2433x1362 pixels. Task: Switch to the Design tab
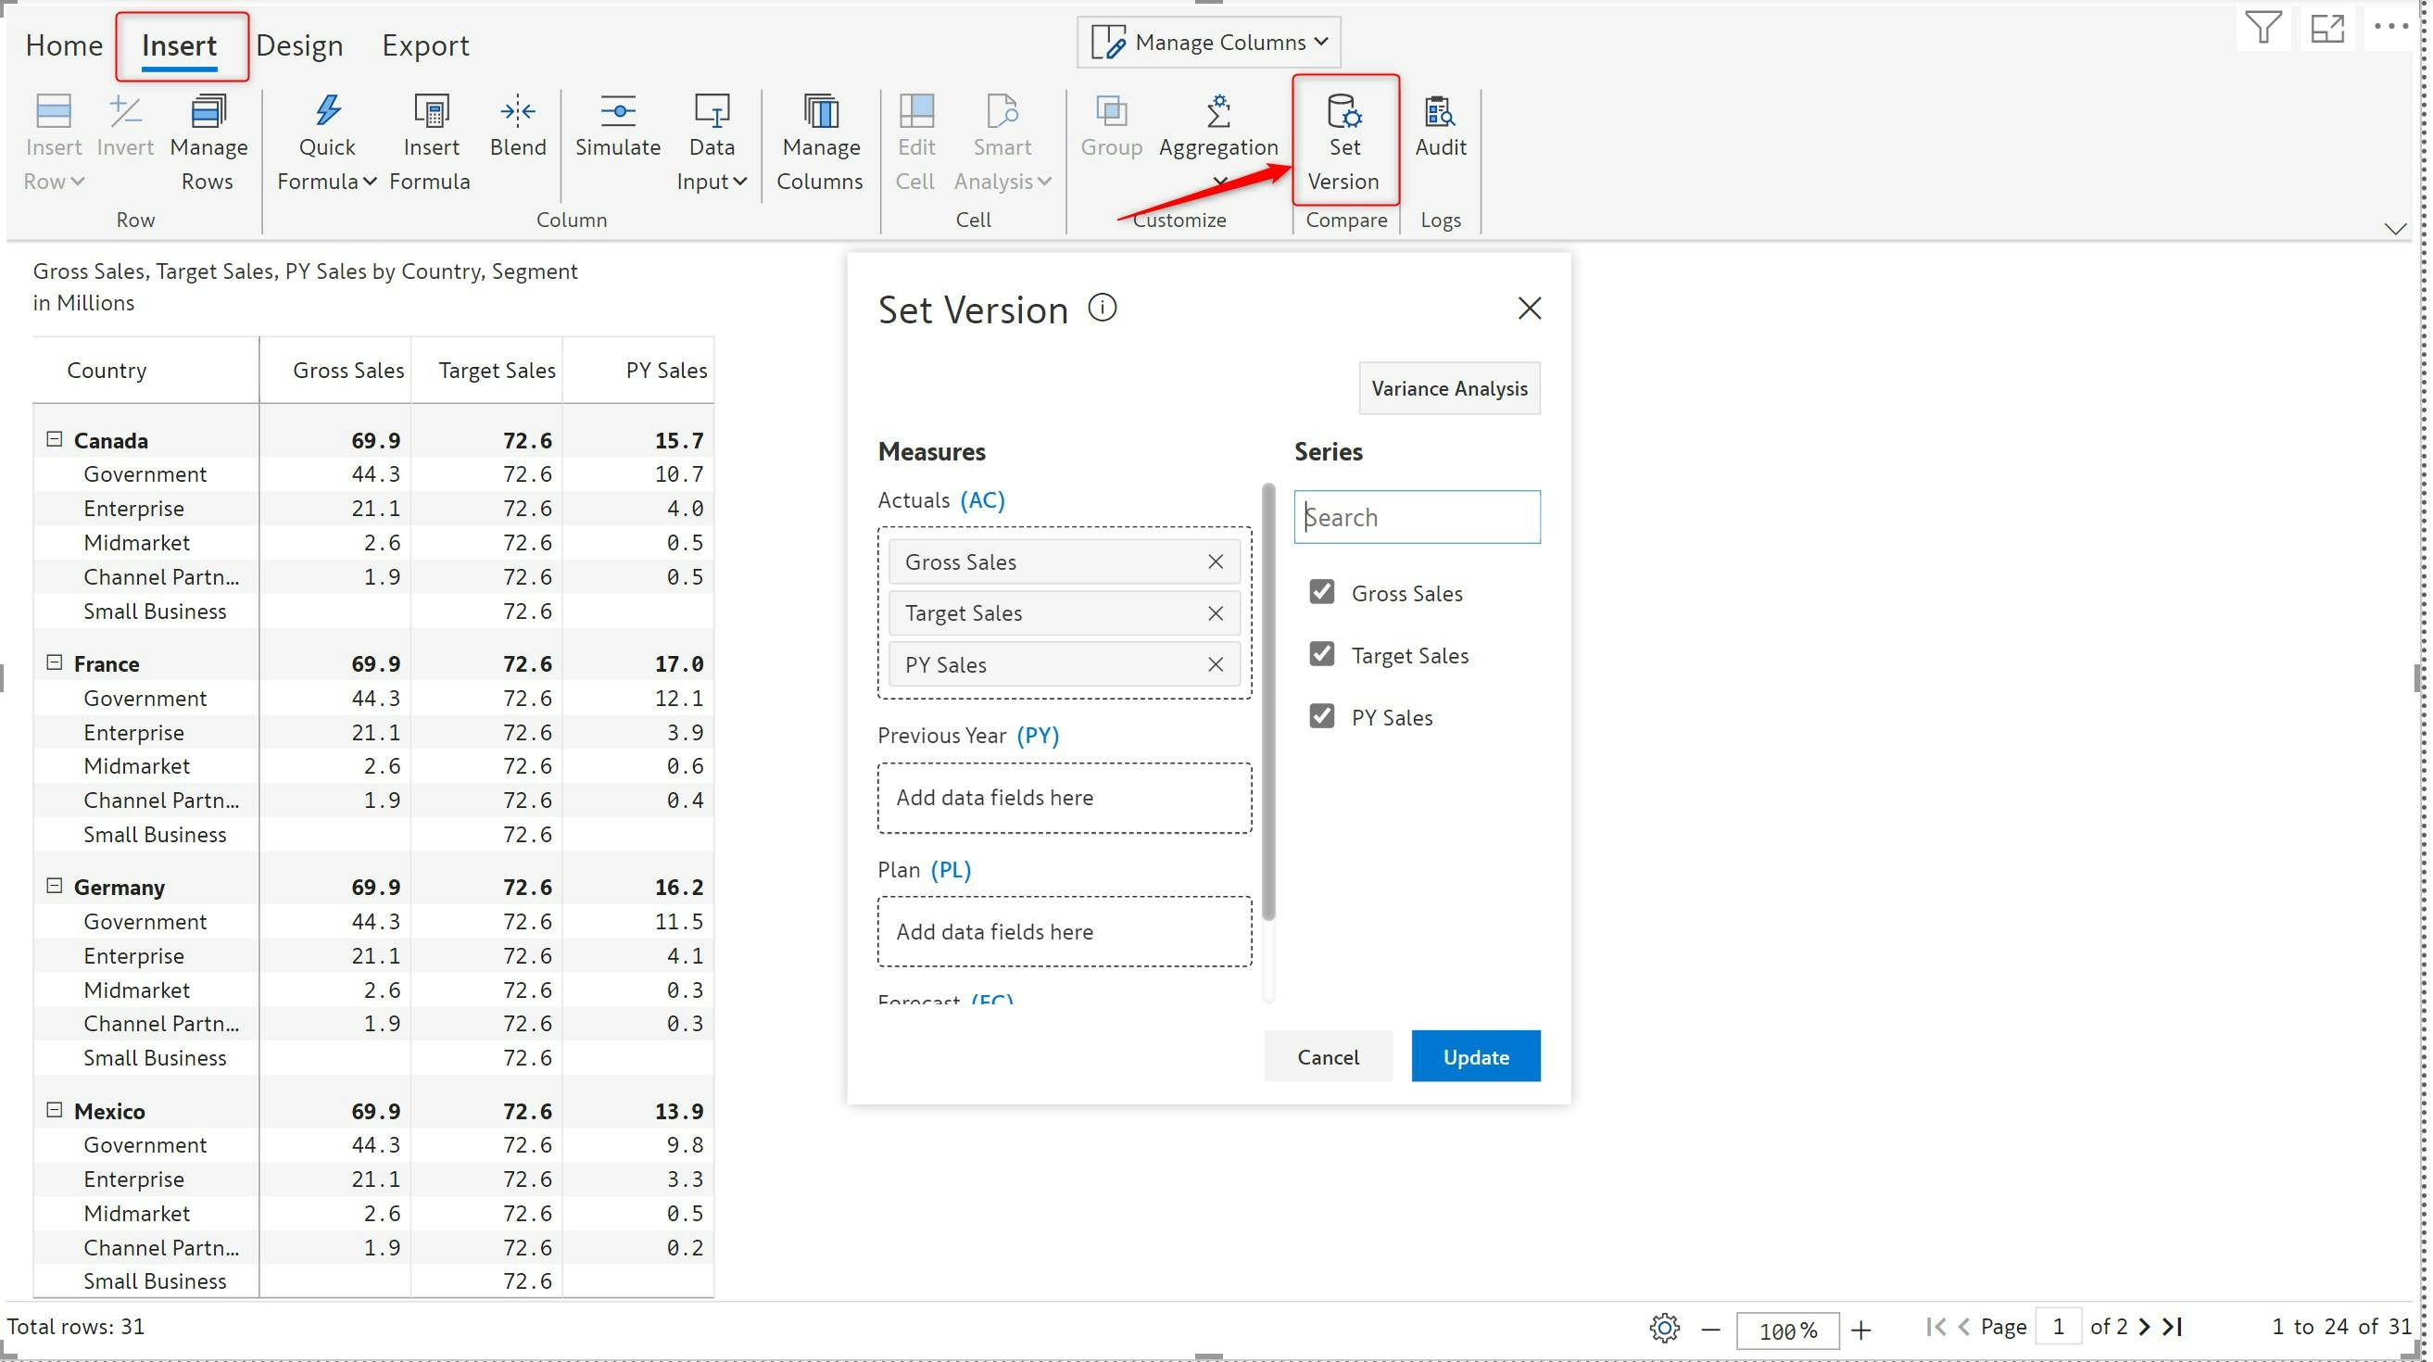pos(298,45)
